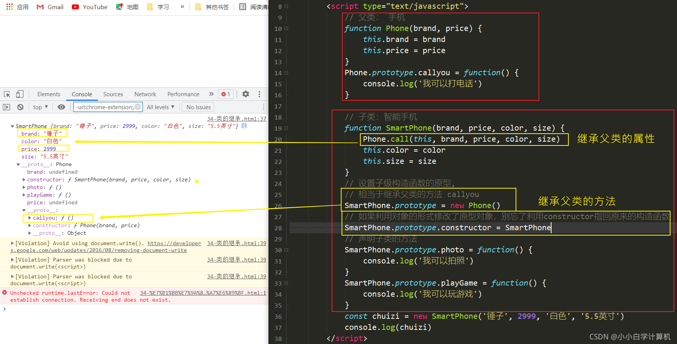Show the console sidebar
Screen dimensions: 677x344
(x=7, y=107)
